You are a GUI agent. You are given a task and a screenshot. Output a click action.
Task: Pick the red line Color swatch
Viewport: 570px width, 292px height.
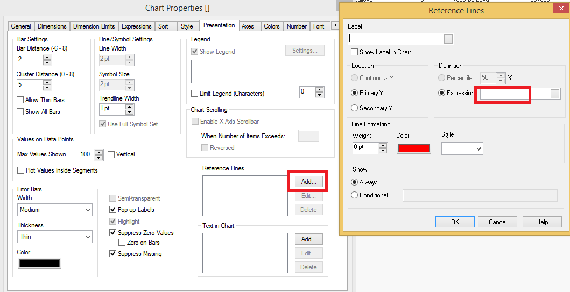pyautogui.click(x=413, y=148)
